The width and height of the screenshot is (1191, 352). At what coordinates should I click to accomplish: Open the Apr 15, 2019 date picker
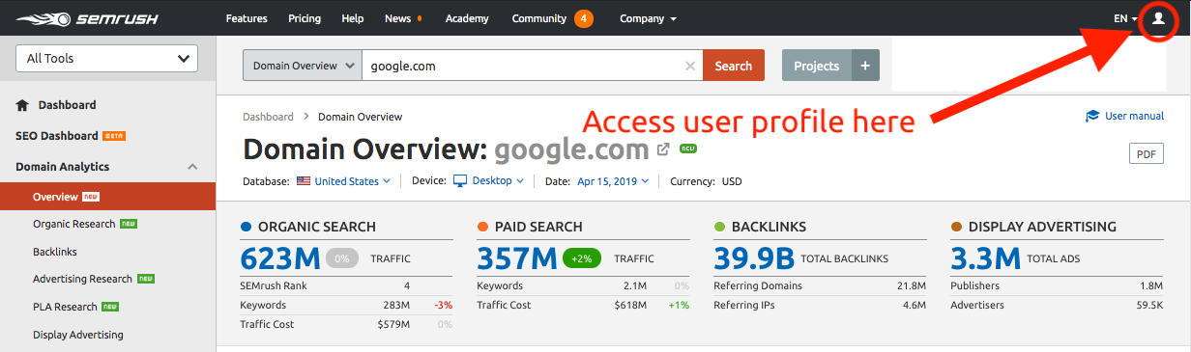coord(613,180)
